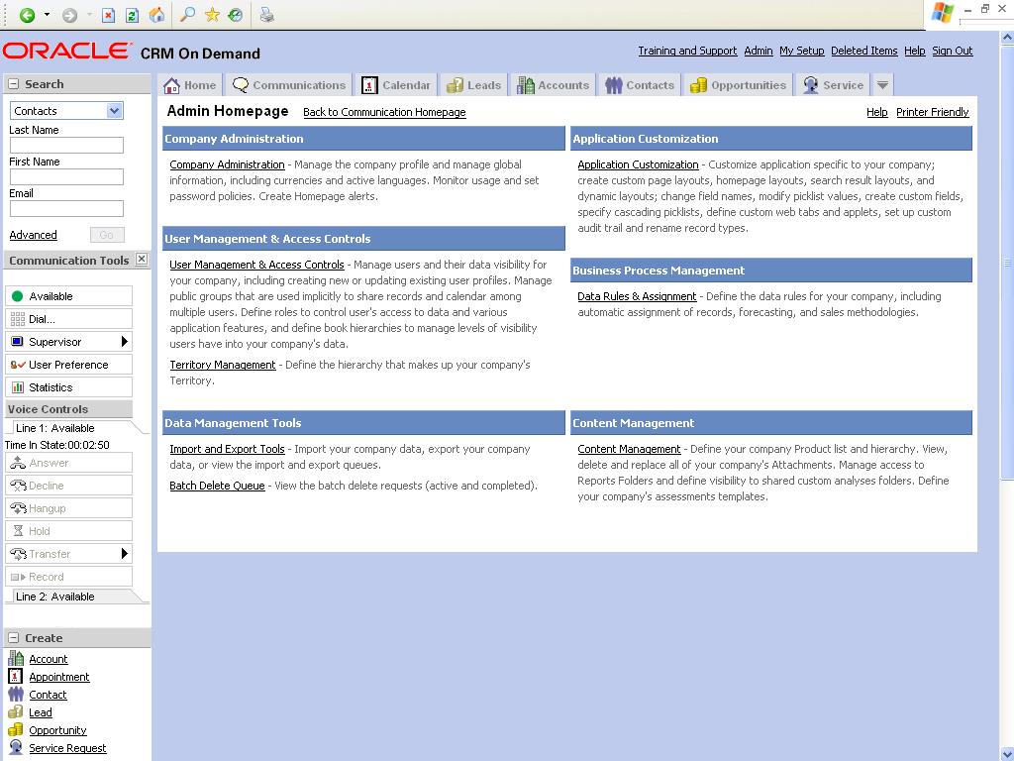Screen dimensions: 1014x761
Task: Click the browser search magnifier icon
Action: click(x=187, y=15)
